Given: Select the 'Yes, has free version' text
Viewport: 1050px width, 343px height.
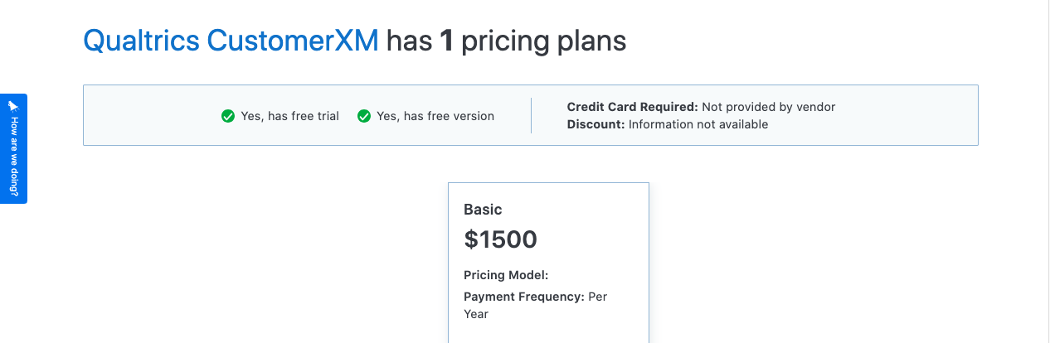Looking at the screenshot, I should tap(435, 116).
